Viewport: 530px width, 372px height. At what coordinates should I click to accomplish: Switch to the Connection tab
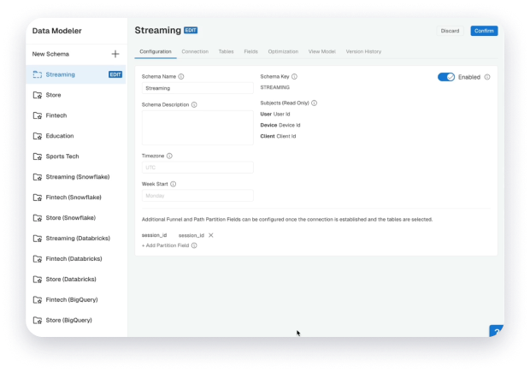(x=195, y=51)
